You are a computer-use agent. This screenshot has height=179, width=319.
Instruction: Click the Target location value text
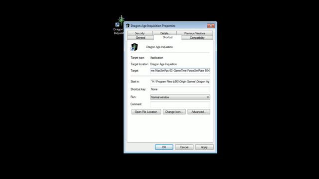(x=163, y=64)
